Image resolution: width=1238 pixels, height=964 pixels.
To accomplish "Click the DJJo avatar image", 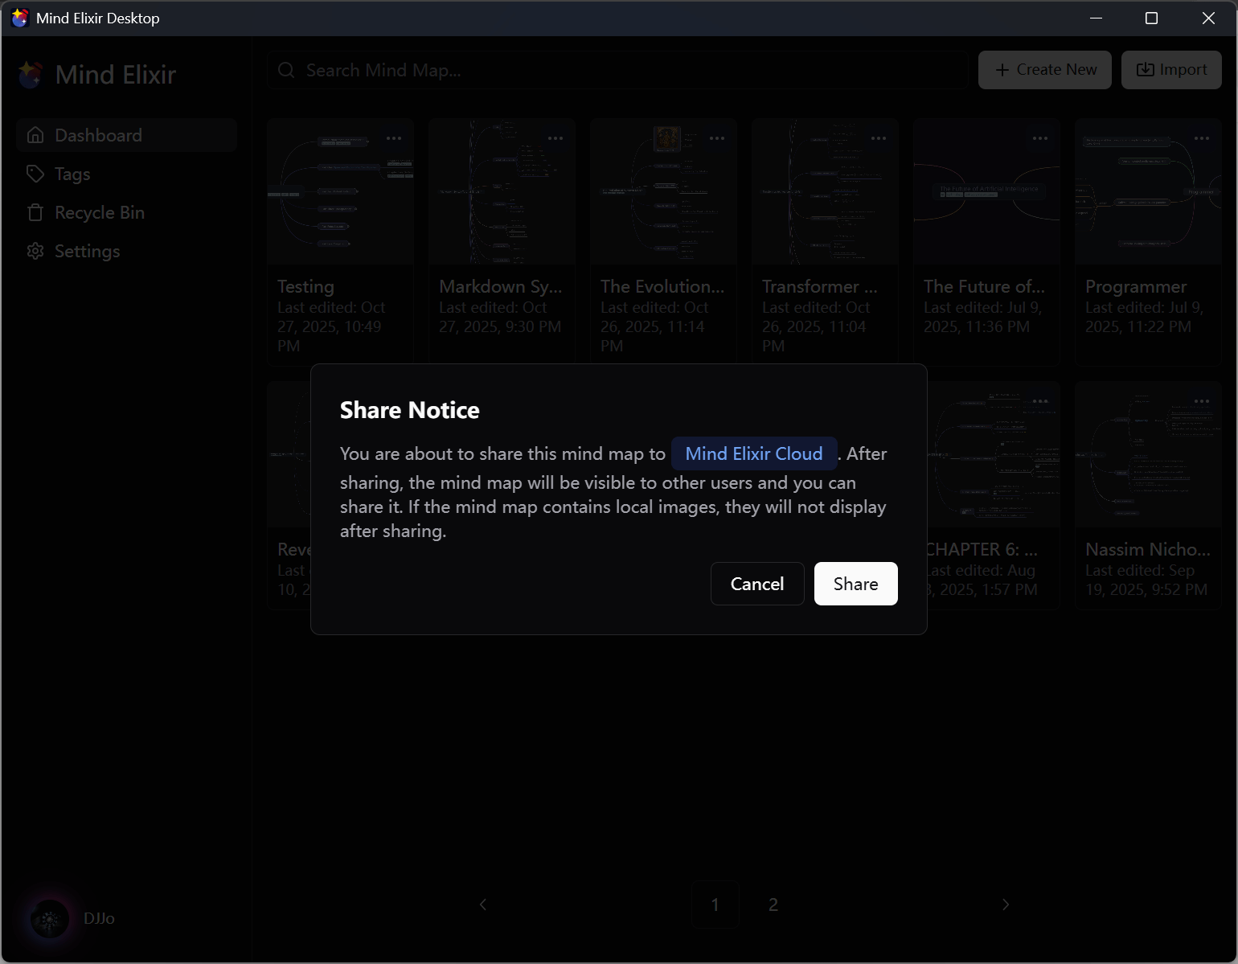I will tap(48, 918).
